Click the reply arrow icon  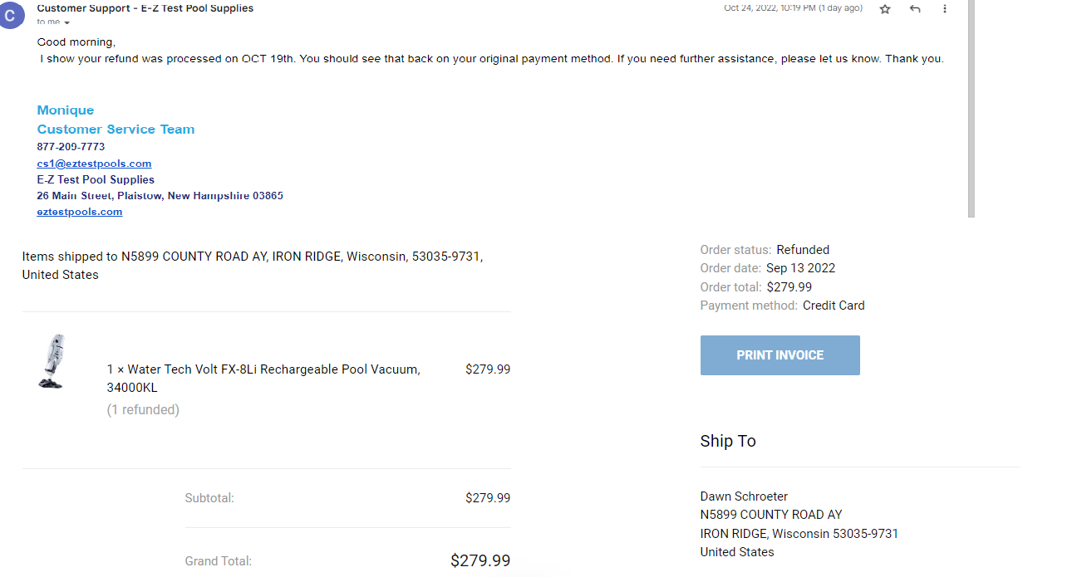tap(915, 8)
